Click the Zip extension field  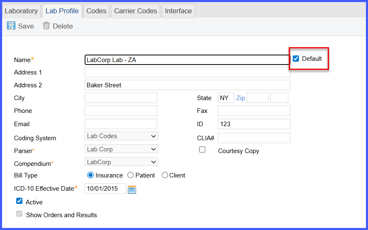tap(279, 98)
